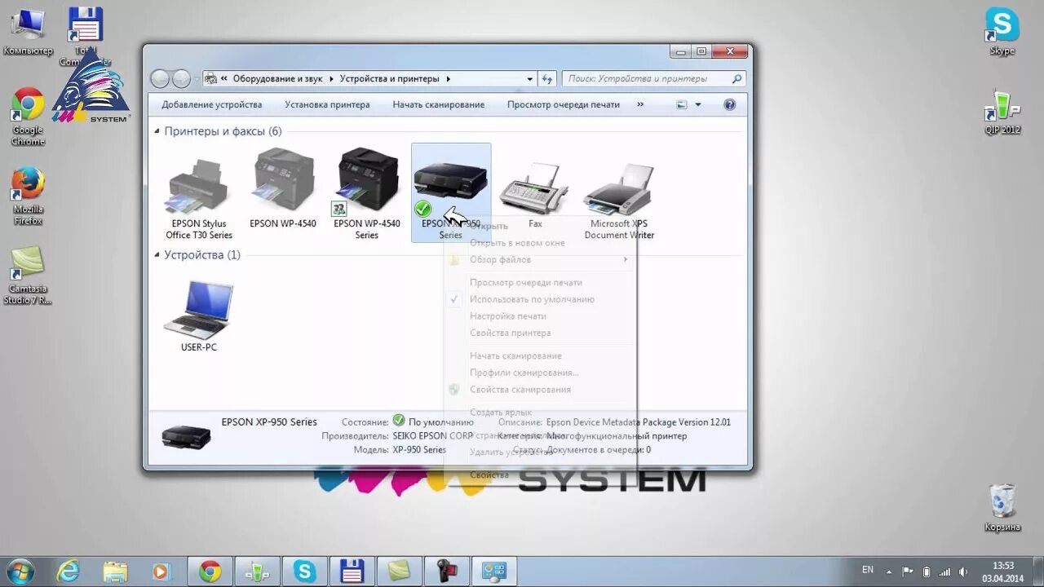Click the toolbar Начать сканирование button
Viewport: 1044px width, 587px height.
[x=439, y=104]
